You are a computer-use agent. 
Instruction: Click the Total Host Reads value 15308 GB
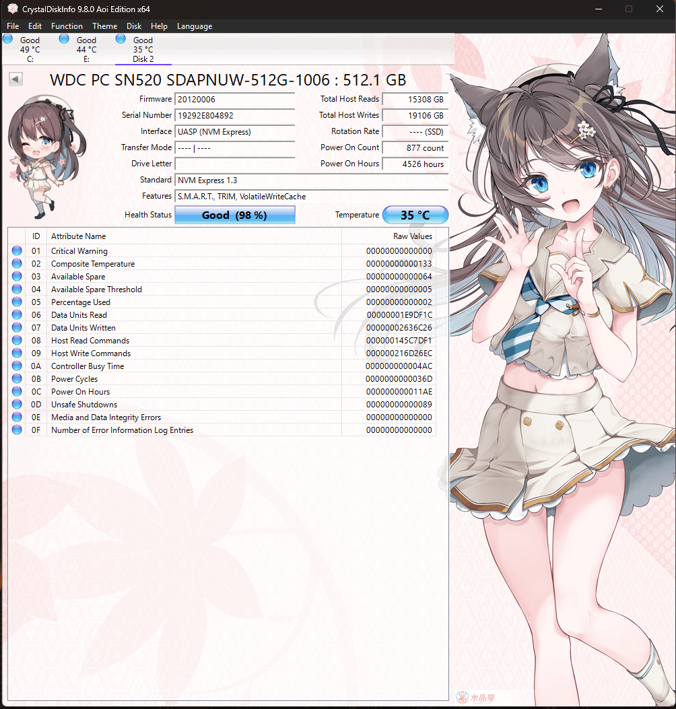coord(415,100)
